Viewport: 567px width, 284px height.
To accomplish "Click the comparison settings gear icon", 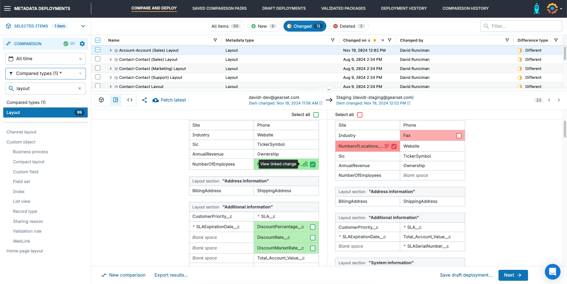I will 82,44.
